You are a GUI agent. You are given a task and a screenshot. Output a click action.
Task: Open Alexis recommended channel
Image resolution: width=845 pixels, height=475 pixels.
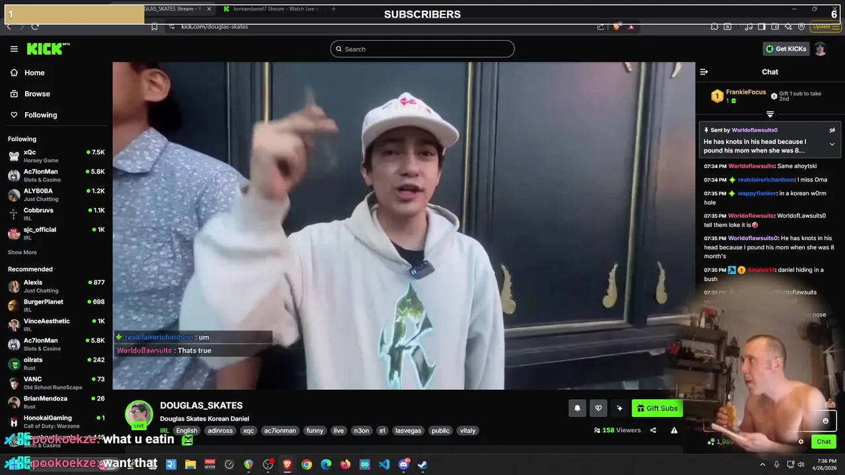point(56,286)
